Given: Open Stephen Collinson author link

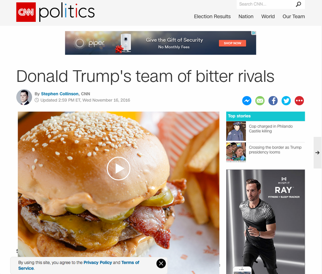Looking at the screenshot, I should coord(60,94).
